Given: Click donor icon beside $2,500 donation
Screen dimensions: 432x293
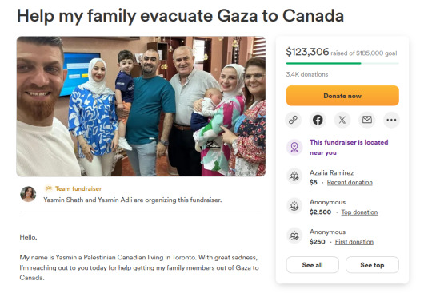Looking at the screenshot, I should (294, 206).
